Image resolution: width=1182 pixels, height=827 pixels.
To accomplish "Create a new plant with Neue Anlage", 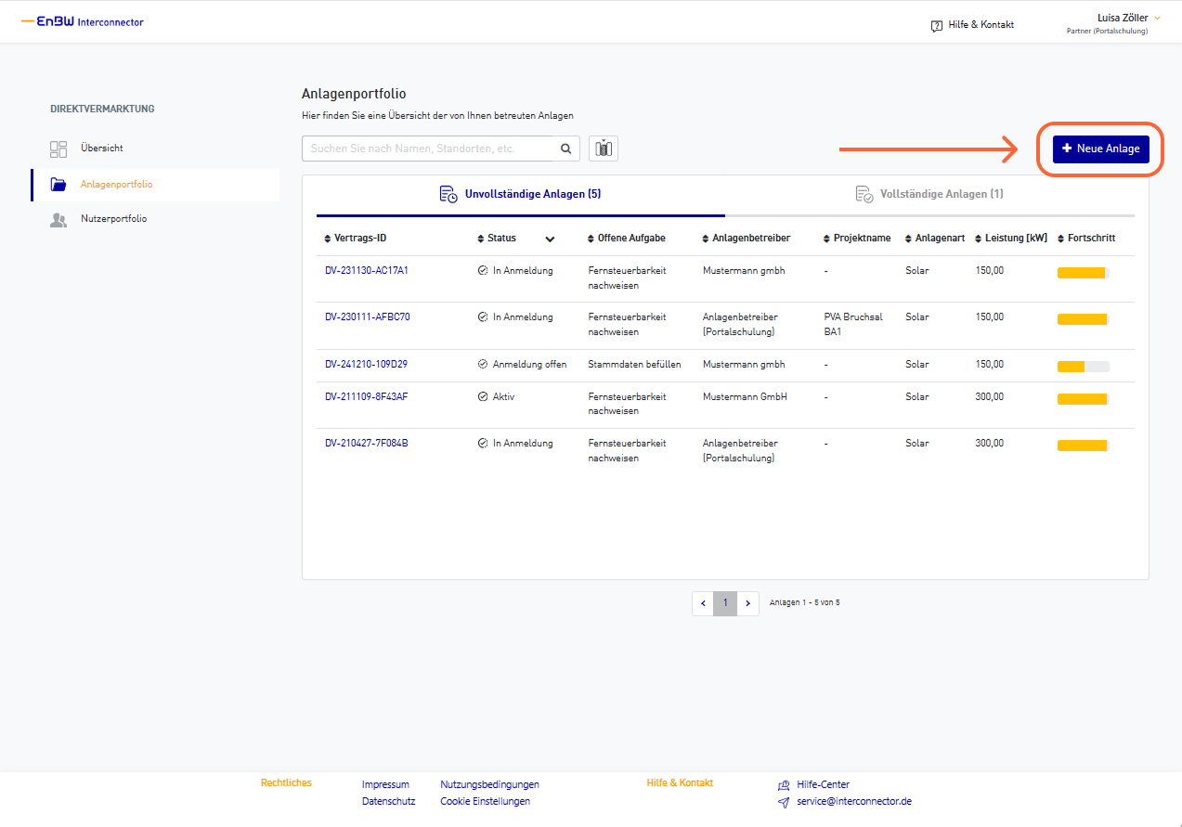I will tap(1100, 149).
